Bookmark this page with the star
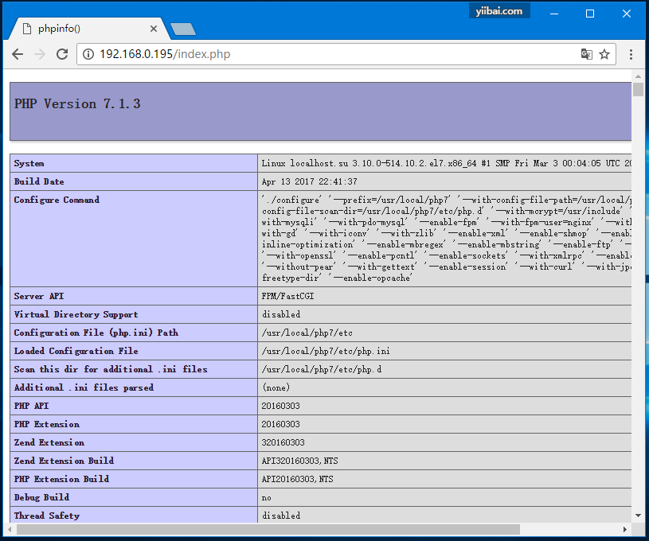This screenshot has width=649, height=541. pos(604,54)
